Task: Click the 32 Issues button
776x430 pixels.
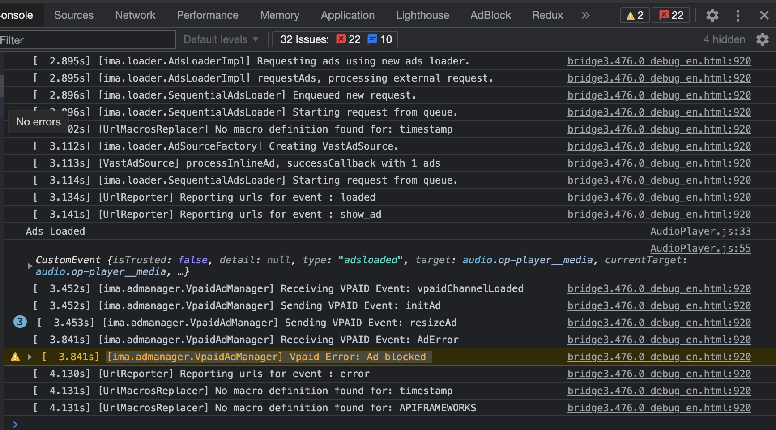Action: pyautogui.click(x=335, y=39)
